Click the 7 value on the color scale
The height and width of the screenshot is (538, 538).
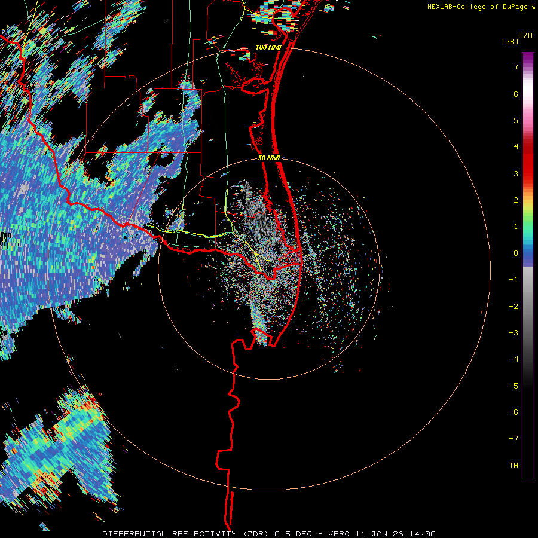(x=516, y=67)
